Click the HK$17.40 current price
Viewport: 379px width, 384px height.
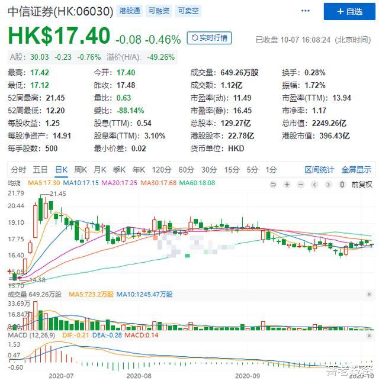click(x=59, y=36)
